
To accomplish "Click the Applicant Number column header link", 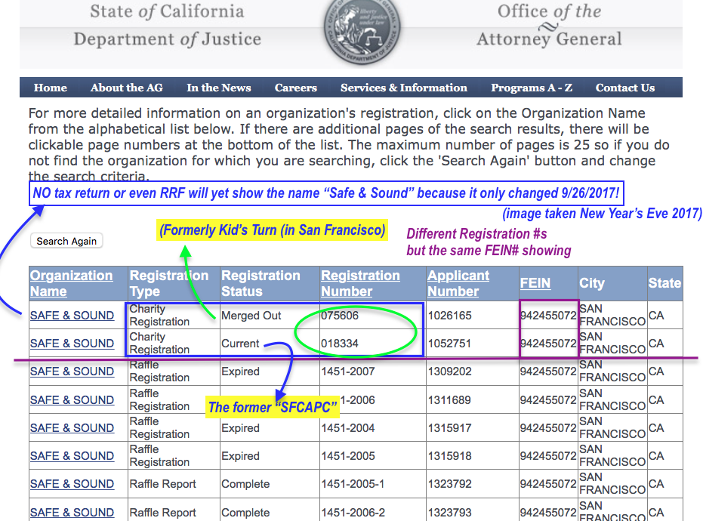I will point(458,283).
